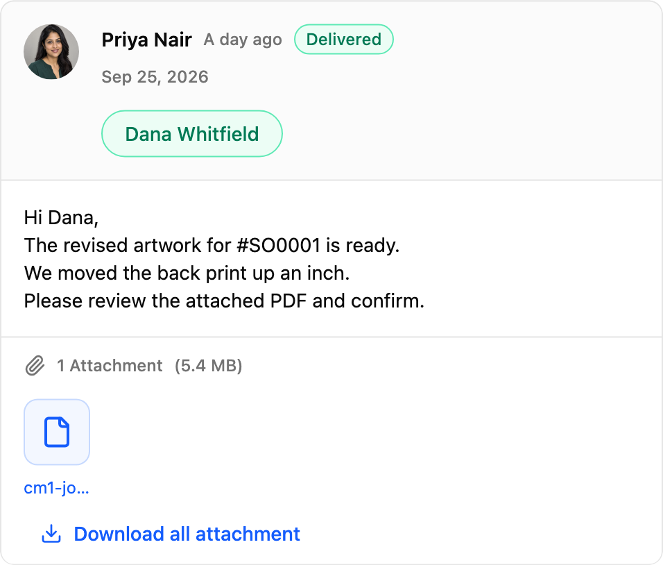Viewport: 663px width, 565px height.
Task: Click the back print sentence
Action: (x=187, y=273)
